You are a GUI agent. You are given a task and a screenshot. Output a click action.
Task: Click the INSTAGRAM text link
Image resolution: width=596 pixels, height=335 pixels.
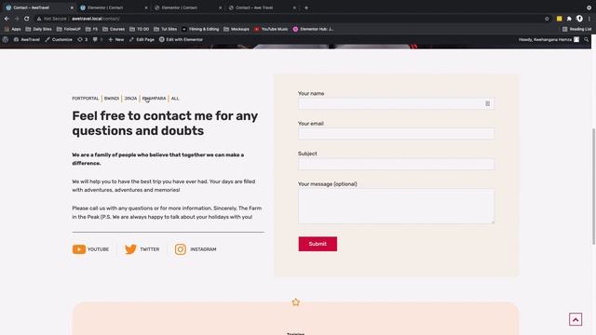pyautogui.click(x=203, y=249)
